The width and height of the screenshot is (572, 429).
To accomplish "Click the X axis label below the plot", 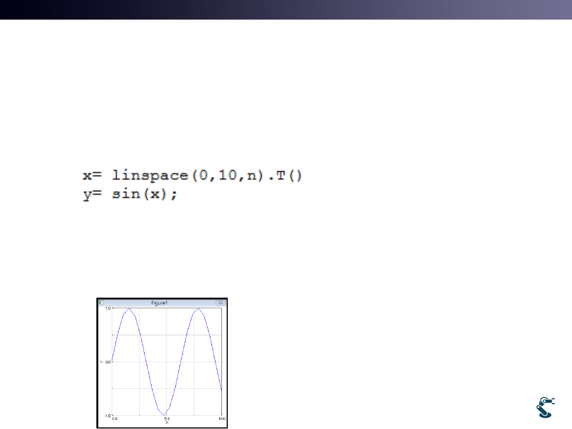I will point(166,422).
